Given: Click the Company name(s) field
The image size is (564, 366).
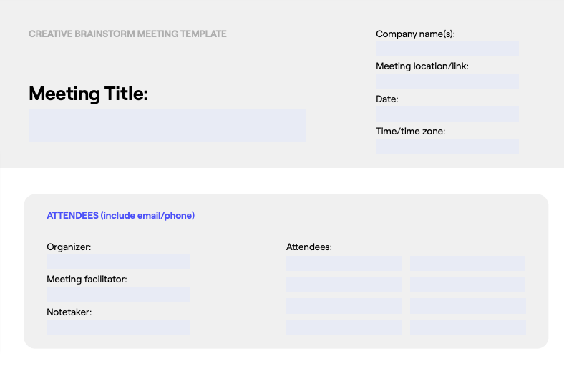Looking at the screenshot, I should pos(447,49).
